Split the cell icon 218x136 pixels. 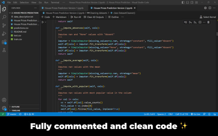(x=200, y=22)
